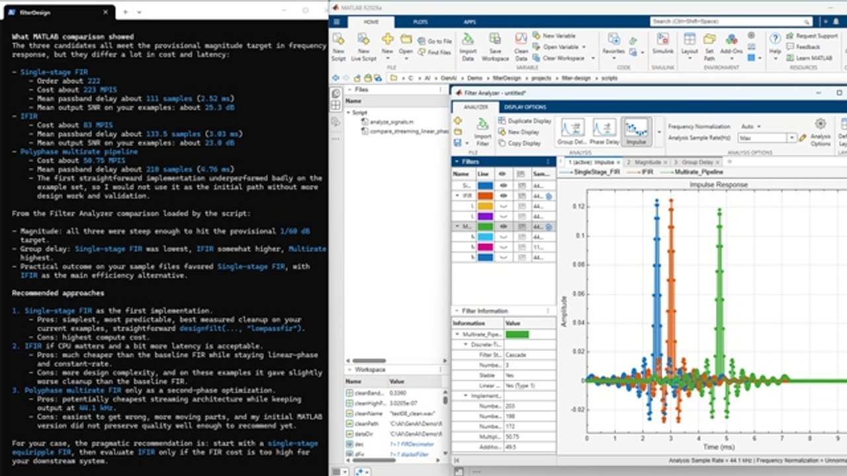The width and height of the screenshot is (847, 476).
Task: Open Analysis Options gear in Filter Analyzer
Action: click(821, 124)
